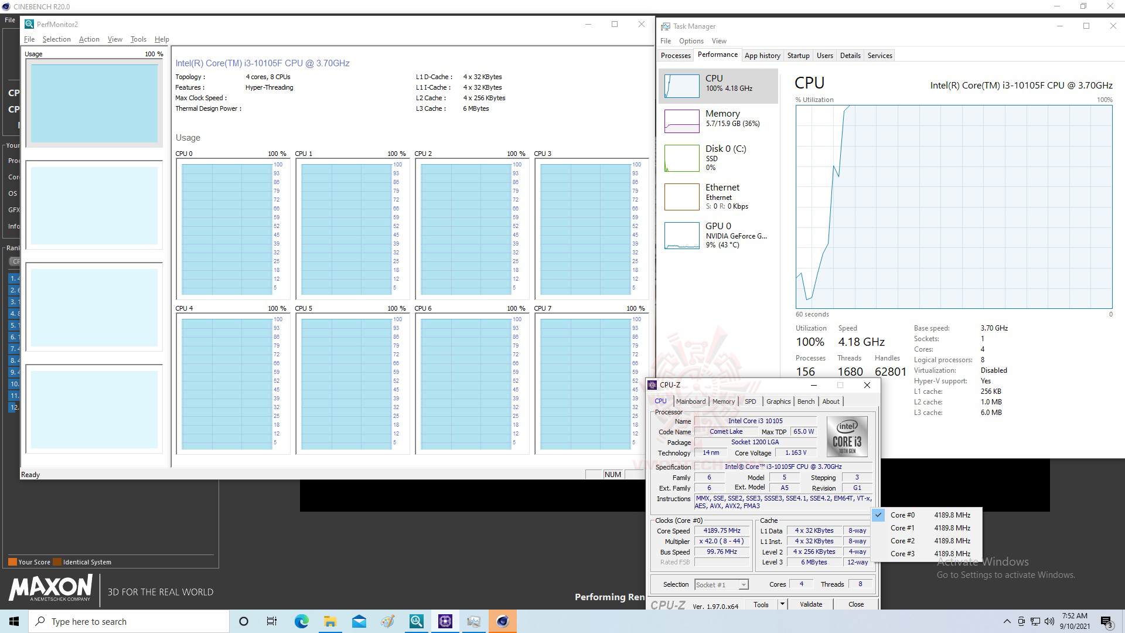The height and width of the screenshot is (633, 1125).
Task: Show hidden system tray icons
Action: point(1007,621)
